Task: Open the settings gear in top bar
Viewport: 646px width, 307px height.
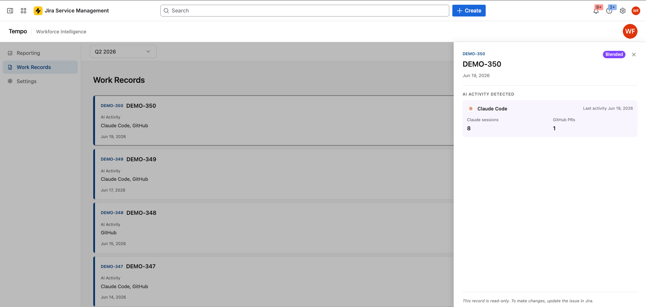Action: click(623, 11)
